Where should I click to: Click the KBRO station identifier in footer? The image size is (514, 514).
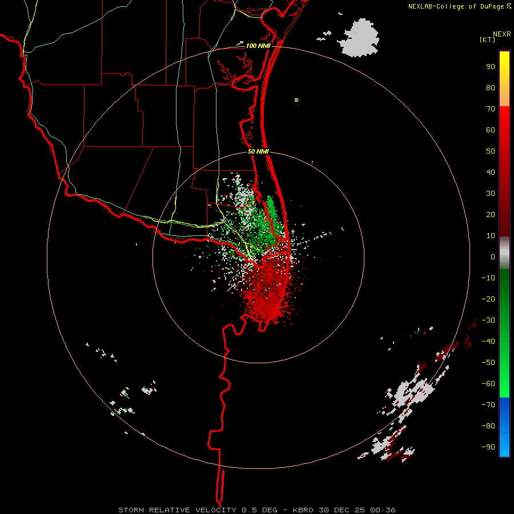click(303, 510)
